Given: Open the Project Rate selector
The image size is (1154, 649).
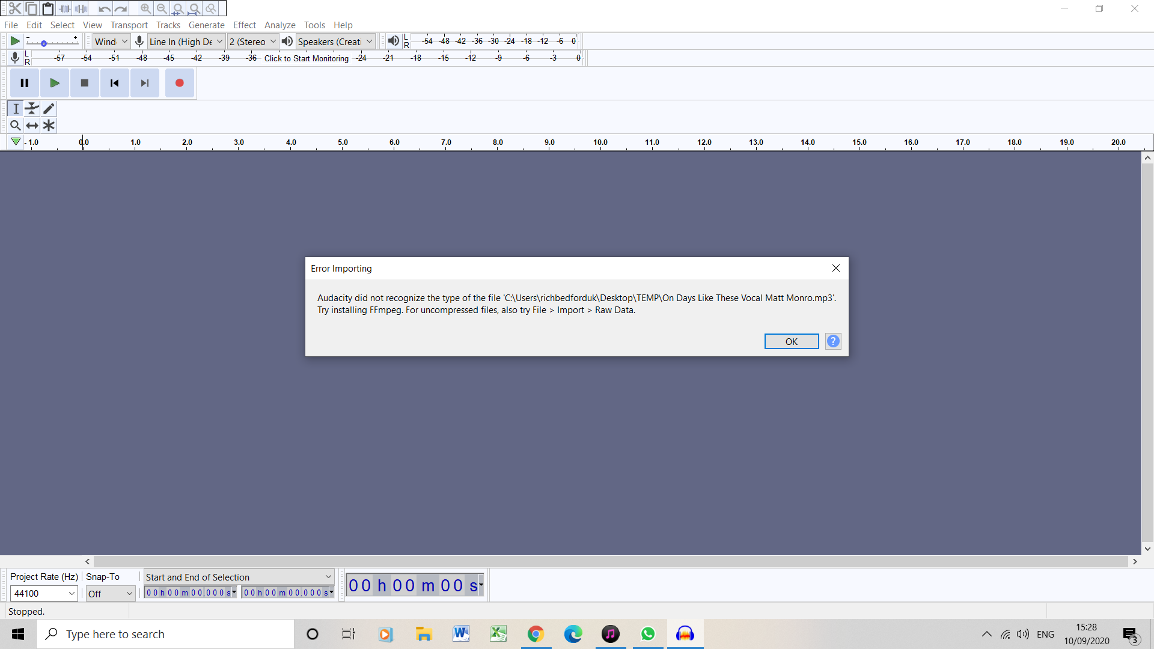Looking at the screenshot, I should [43, 593].
